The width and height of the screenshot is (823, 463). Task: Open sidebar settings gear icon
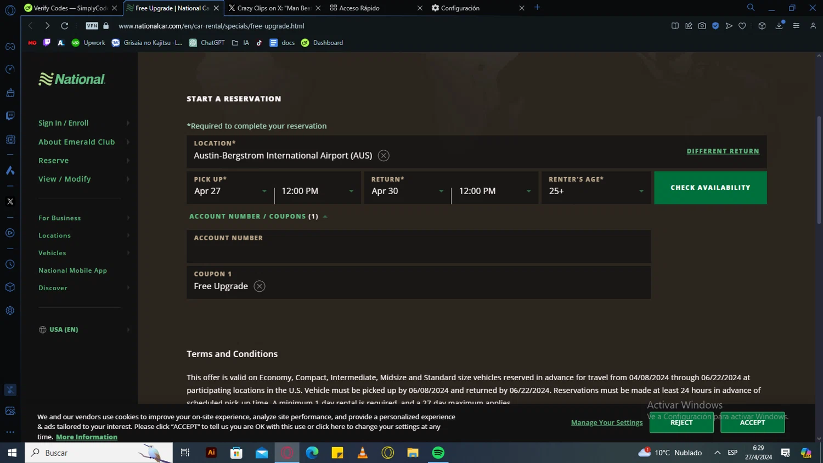coord(10,310)
